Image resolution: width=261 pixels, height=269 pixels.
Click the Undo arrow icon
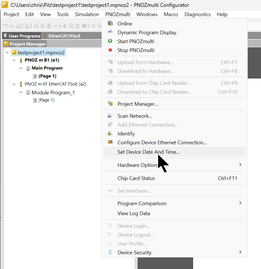click(93, 26)
